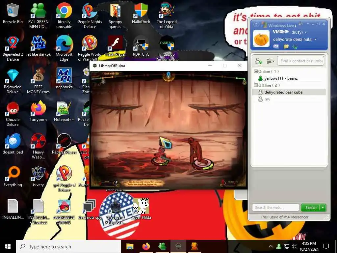This screenshot has width=337, height=253.
Task: Expand the hidden tray icons chevron
Action: click(271, 246)
